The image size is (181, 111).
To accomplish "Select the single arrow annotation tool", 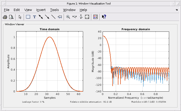I will point(47,17).
